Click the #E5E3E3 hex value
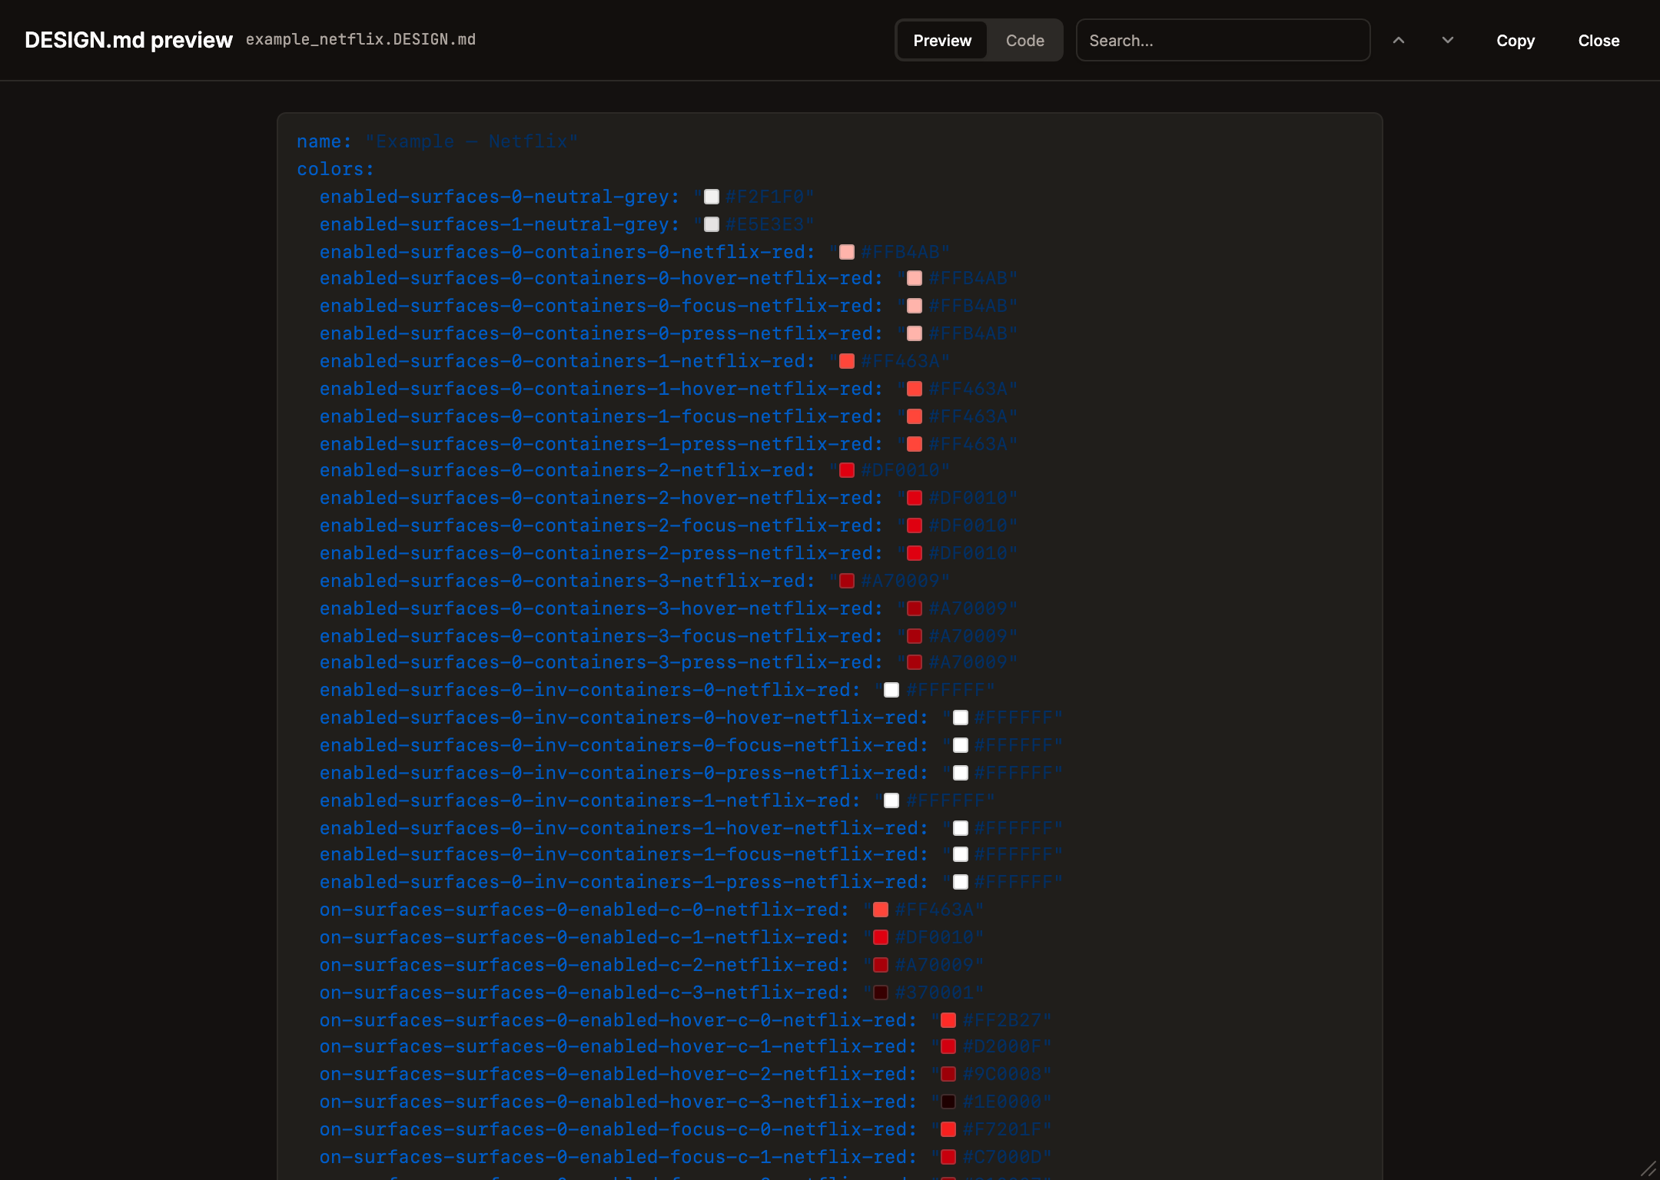 coord(765,225)
